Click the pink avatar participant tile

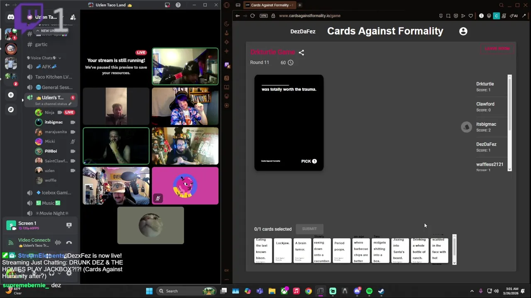click(185, 186)
